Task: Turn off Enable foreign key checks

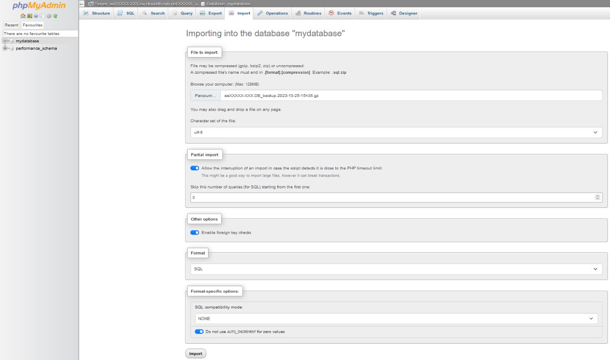Action: coord(195,232)
